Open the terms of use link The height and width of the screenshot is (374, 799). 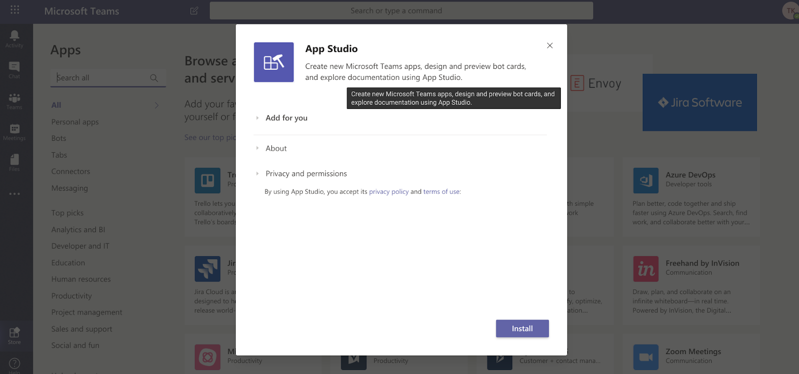click(x=441, y=192)
